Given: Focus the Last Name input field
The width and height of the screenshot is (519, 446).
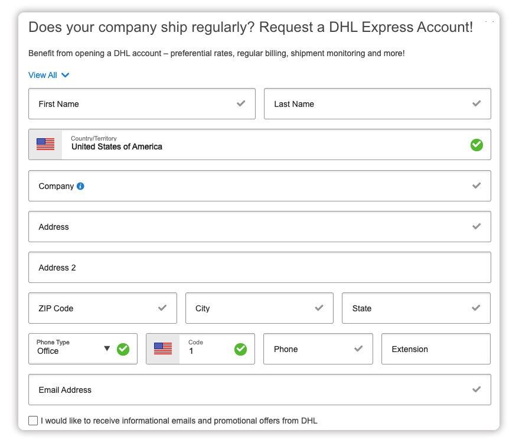Looking at the screenshot, I should 377,103.
